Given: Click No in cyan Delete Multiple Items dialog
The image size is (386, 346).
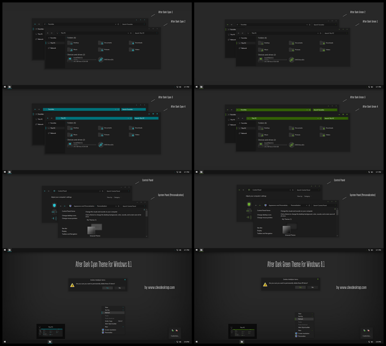Looking at the screenshot, I should click(x=120, y=288).
